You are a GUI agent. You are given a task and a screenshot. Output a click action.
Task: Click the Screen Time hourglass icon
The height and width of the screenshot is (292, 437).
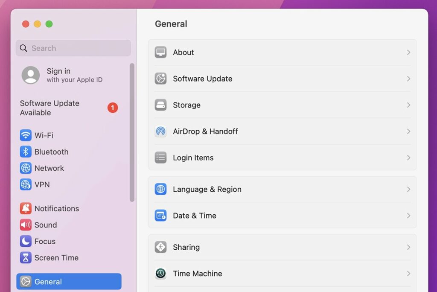26,258
